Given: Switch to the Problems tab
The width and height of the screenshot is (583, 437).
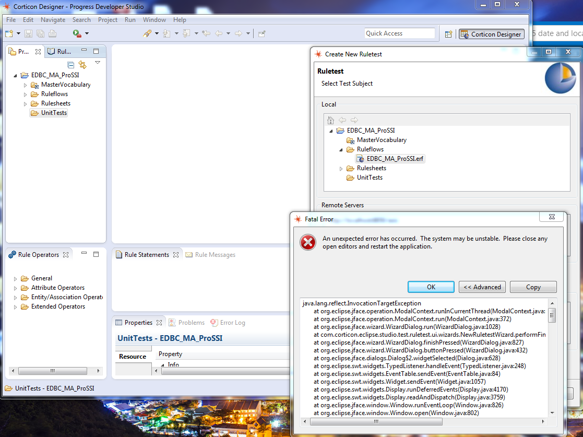Looking at the screenshot, I should tap(187, 323).
